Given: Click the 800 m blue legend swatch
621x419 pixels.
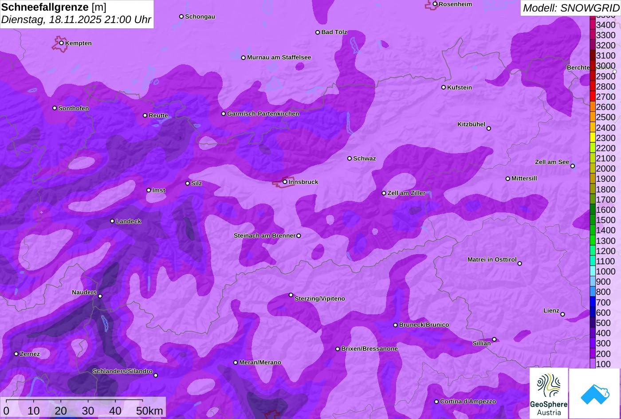Looking at the screenshot, I should pyautogui.click(x=592, y=292).
